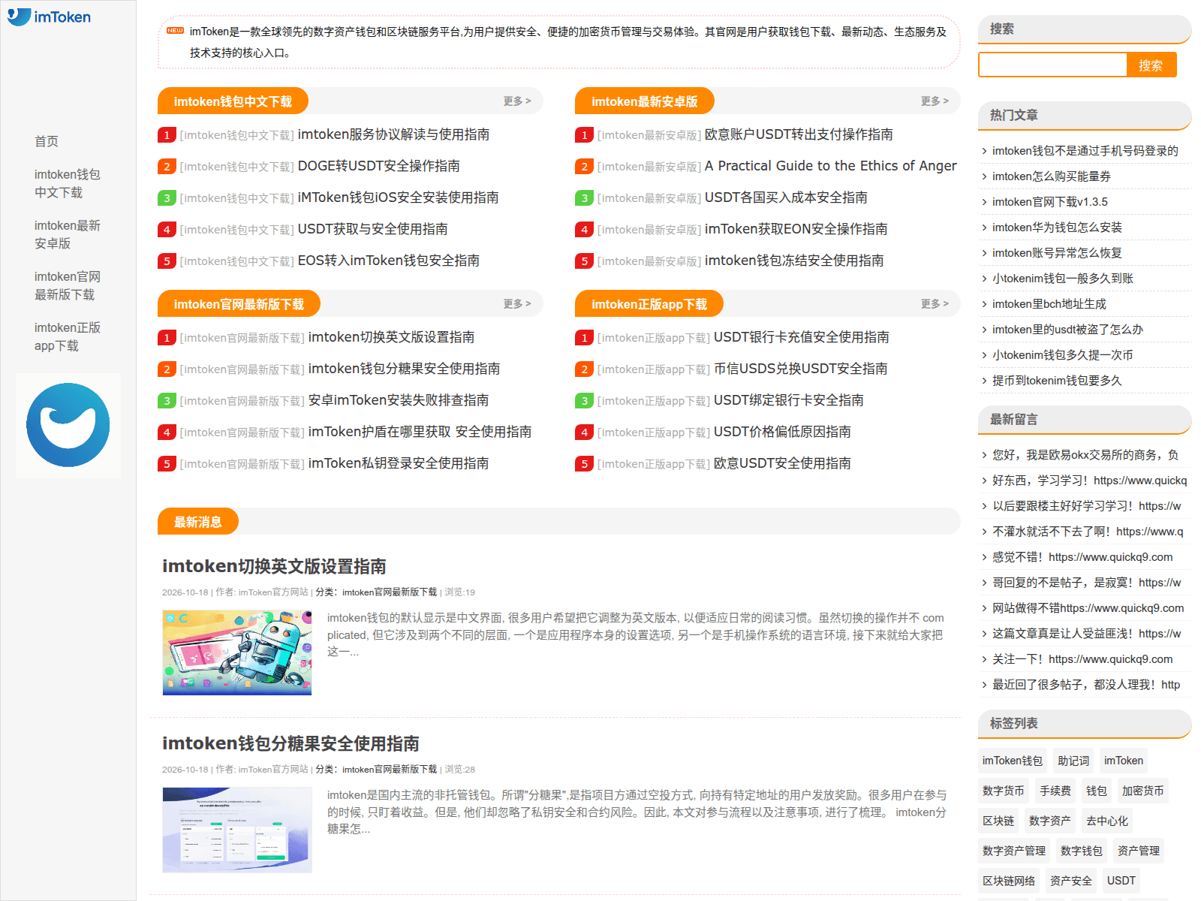
Task: Open hot article imtoken里的usdt被盗了怎么办
Action: click(1067, 330)
